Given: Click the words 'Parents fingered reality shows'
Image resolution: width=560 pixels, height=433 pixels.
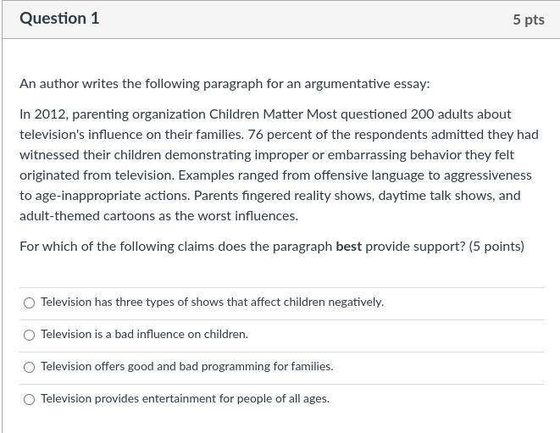Looking at the screenshot, I should (284, 196).
